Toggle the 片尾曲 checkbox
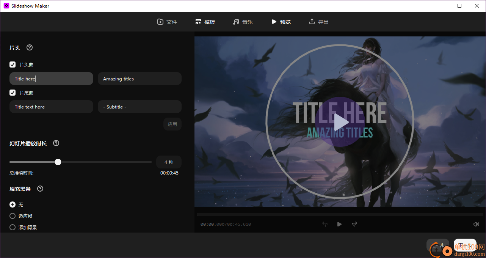 point(13,93)
